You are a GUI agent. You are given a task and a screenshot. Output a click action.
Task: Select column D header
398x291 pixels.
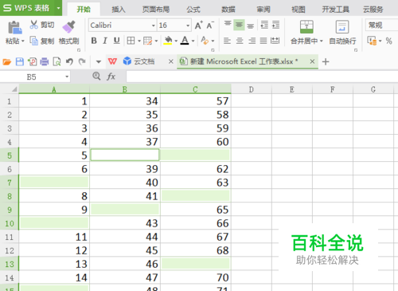coord(252,89)
